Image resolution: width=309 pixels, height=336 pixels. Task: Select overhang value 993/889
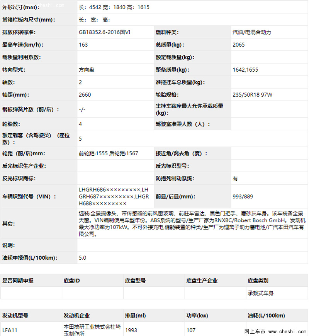click(x=243, y=197)
